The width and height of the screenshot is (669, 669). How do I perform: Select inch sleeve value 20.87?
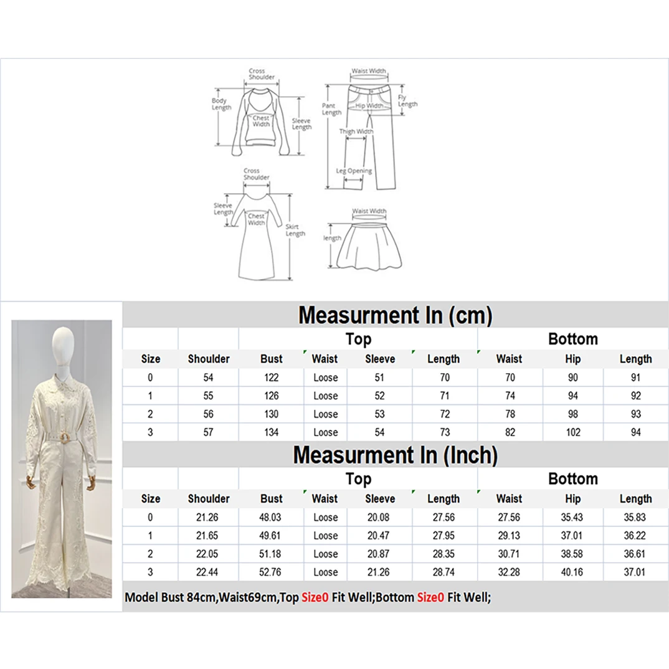pyautogui.click(x=379, y=554)
